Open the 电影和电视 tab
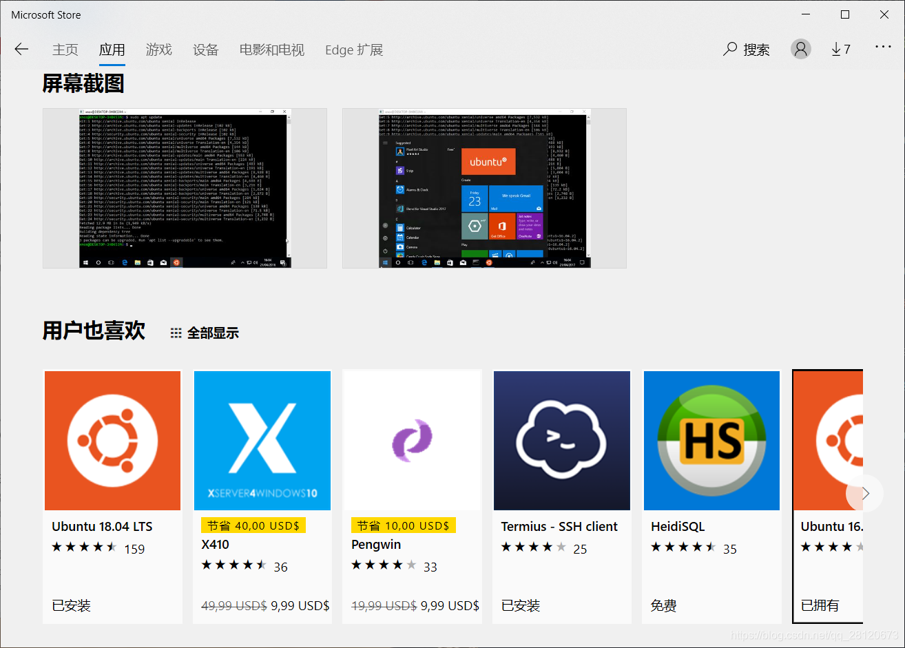The width and height of the screenshot is (905, 648). 271,50
